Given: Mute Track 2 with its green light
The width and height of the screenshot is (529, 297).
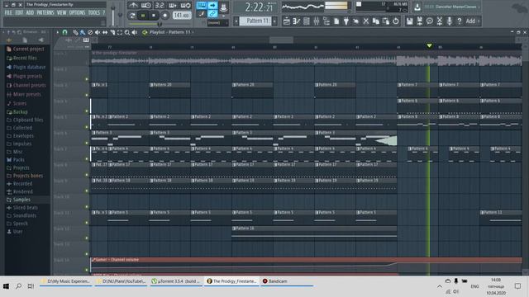Looking at the screenshot, I should 87,79.
